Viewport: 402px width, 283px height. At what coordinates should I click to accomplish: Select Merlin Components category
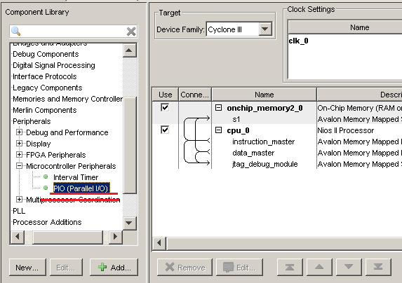[45, 110]
